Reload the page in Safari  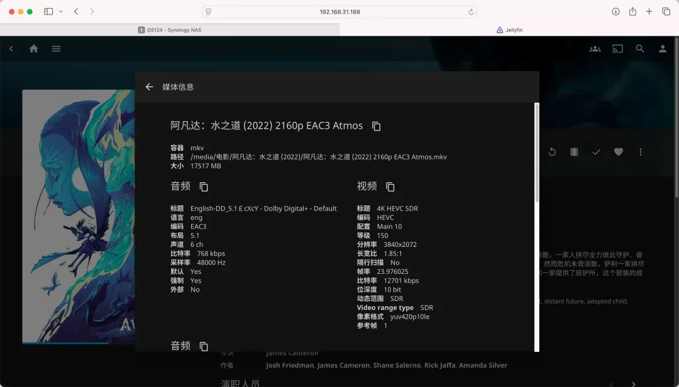[x=471, y=12]
